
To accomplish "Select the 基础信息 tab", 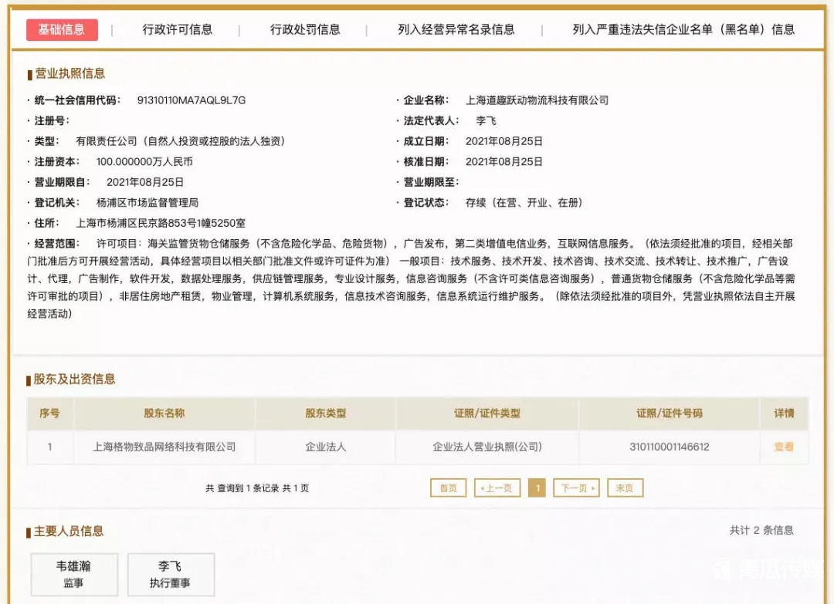I will coord(62,30).
